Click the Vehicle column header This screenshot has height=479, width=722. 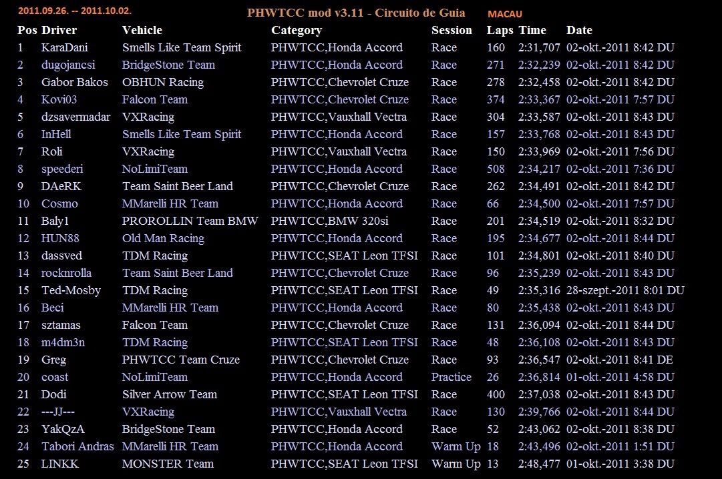[142, 31]
